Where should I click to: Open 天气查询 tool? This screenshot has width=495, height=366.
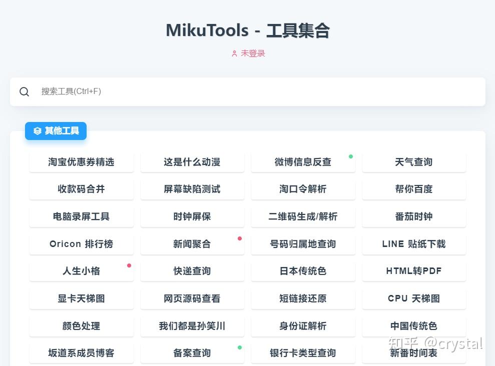414,162
